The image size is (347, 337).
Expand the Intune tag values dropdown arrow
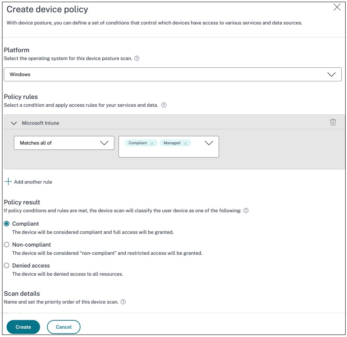[209, 143]
